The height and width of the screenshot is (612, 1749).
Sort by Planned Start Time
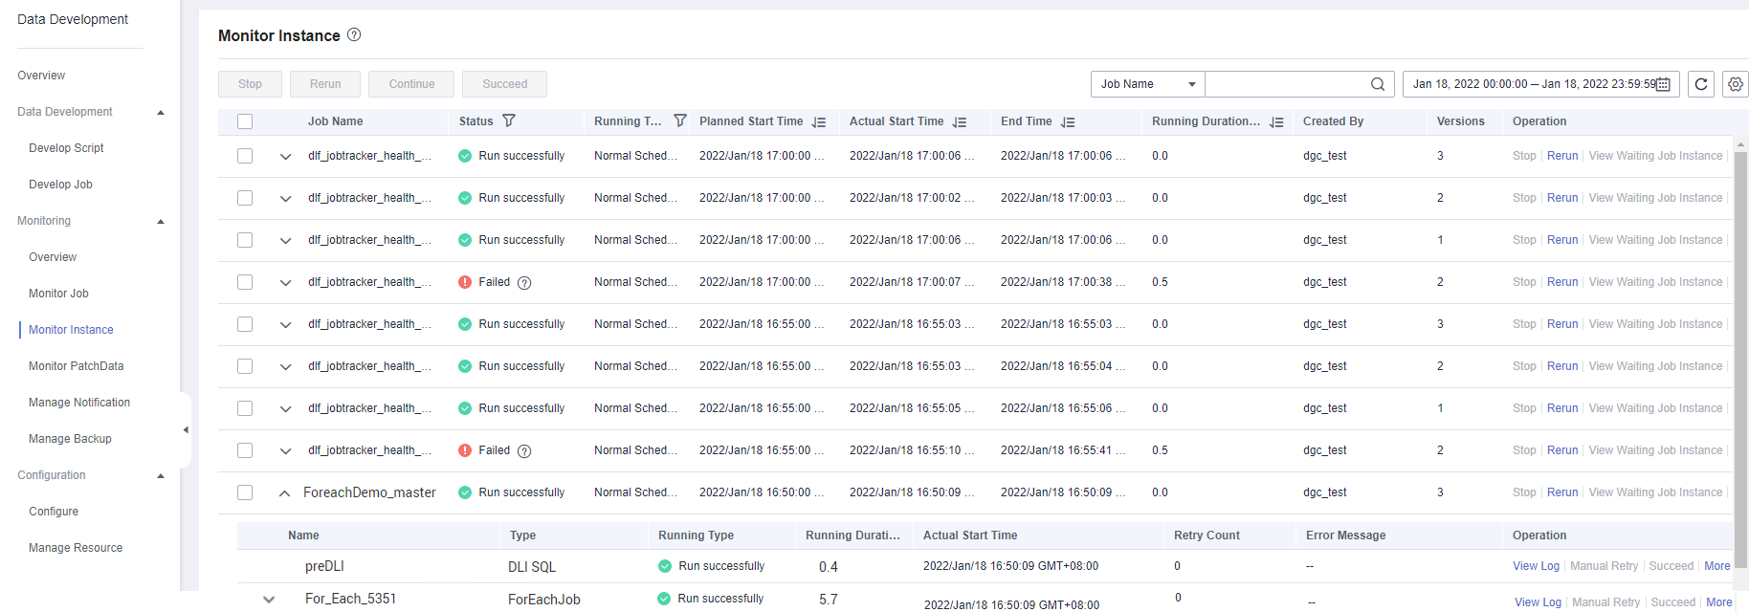click(x=819, y=122)
